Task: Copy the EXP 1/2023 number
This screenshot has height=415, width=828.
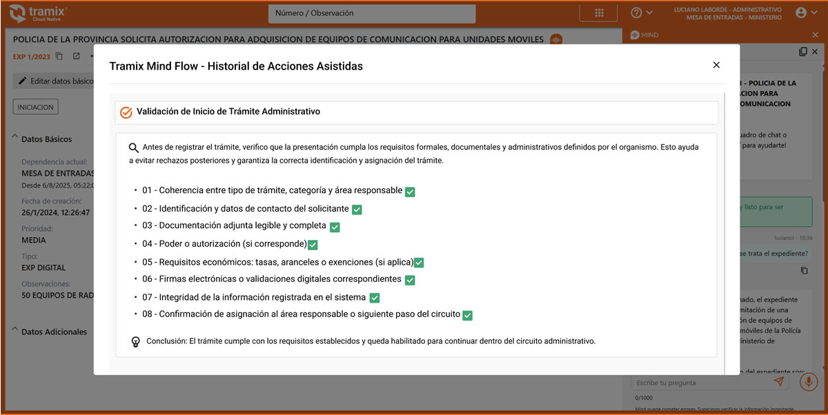Action: pyautogui.click(x=59, y=57)
